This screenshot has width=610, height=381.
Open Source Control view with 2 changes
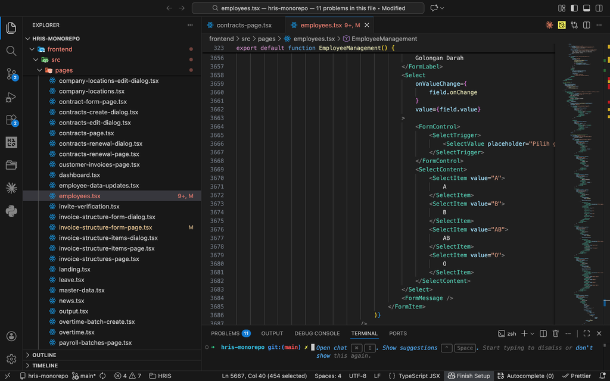(11, 74)
